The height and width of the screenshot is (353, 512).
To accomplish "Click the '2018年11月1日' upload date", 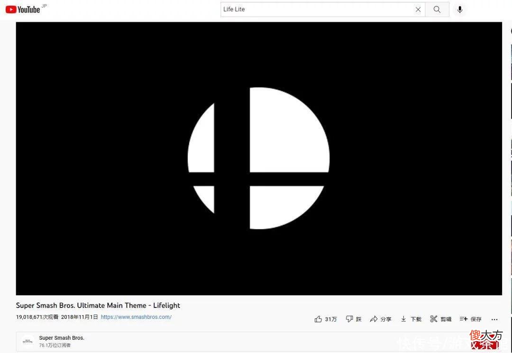I will point(79,317).
